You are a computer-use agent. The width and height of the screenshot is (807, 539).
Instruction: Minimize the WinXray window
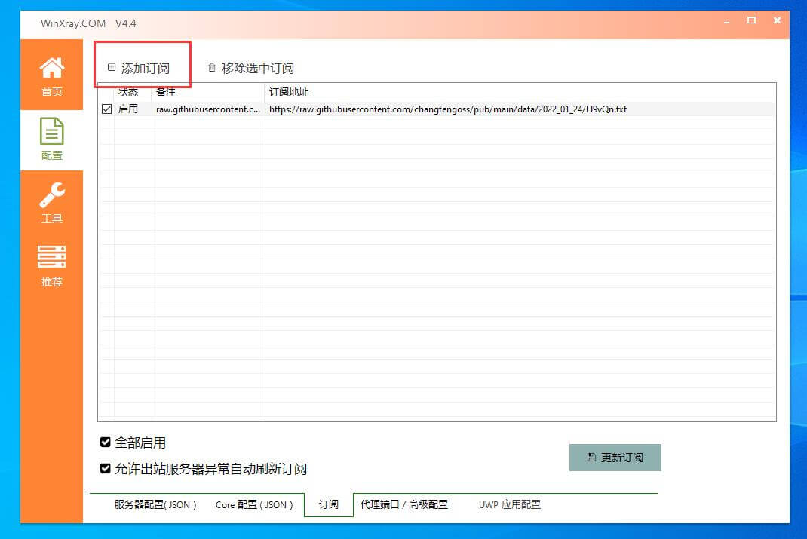[726, 21]
